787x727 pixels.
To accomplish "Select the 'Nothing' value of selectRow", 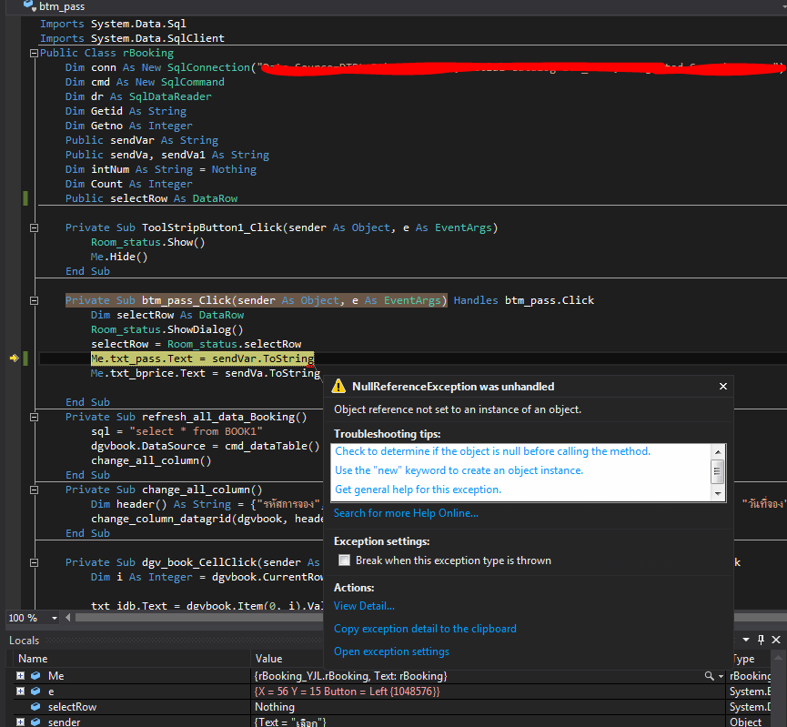I will tap(275, 706).
